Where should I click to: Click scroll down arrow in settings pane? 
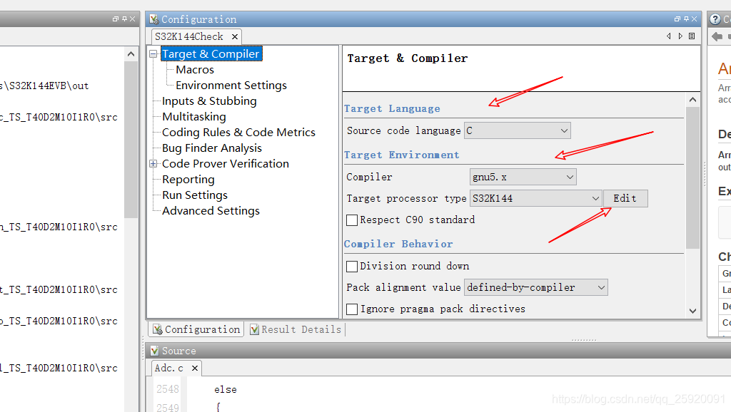pos(692,311)
